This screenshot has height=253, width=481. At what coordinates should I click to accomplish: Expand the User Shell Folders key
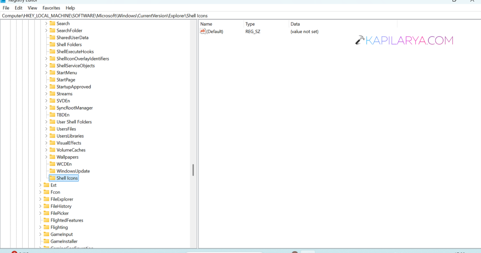point(46,122)
